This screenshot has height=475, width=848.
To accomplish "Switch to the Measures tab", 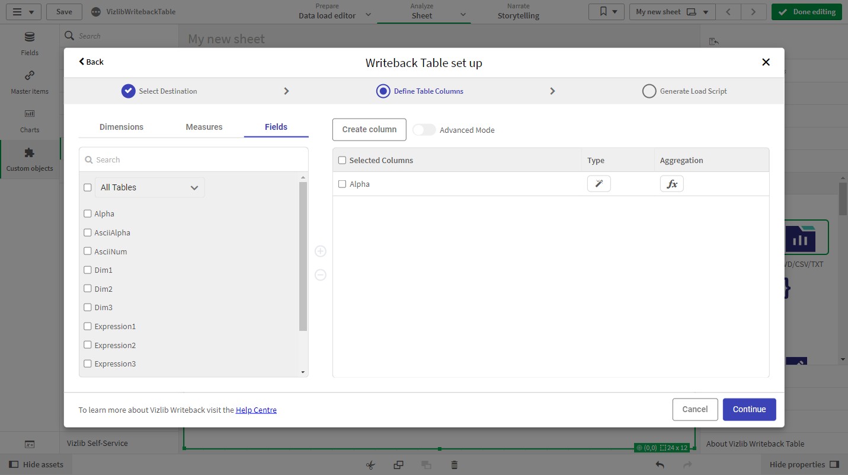I will click(204, 127).
